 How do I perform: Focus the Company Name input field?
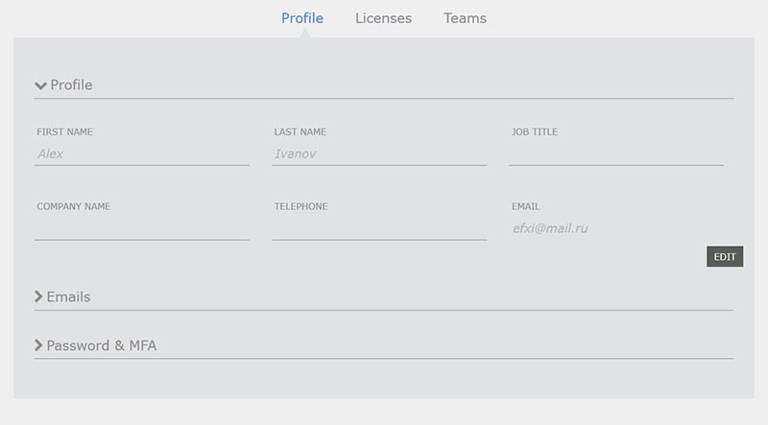pos(142,228)
